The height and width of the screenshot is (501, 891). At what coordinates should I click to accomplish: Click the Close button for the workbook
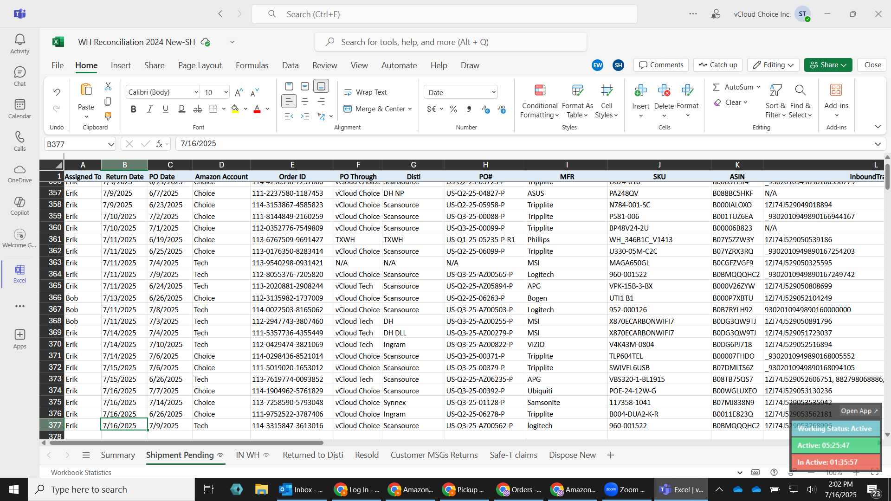pos(872,65)
